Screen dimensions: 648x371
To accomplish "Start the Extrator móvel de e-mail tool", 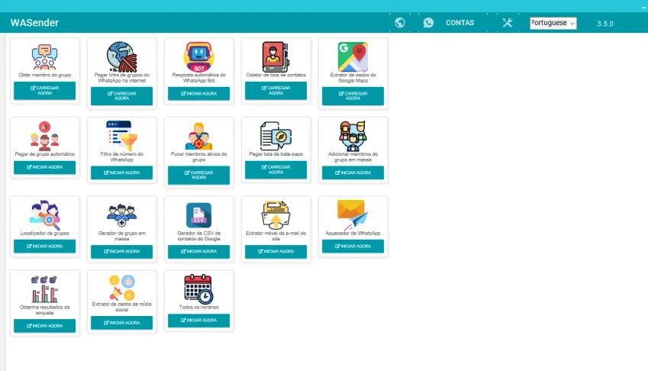I will point(276,252).
